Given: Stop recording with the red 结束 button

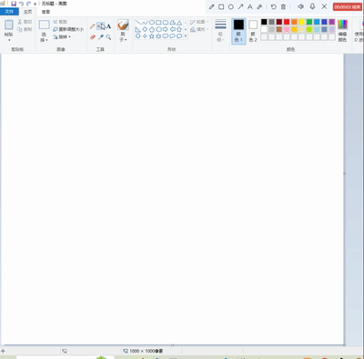Looking at the screenshot, I should [348, 6].
